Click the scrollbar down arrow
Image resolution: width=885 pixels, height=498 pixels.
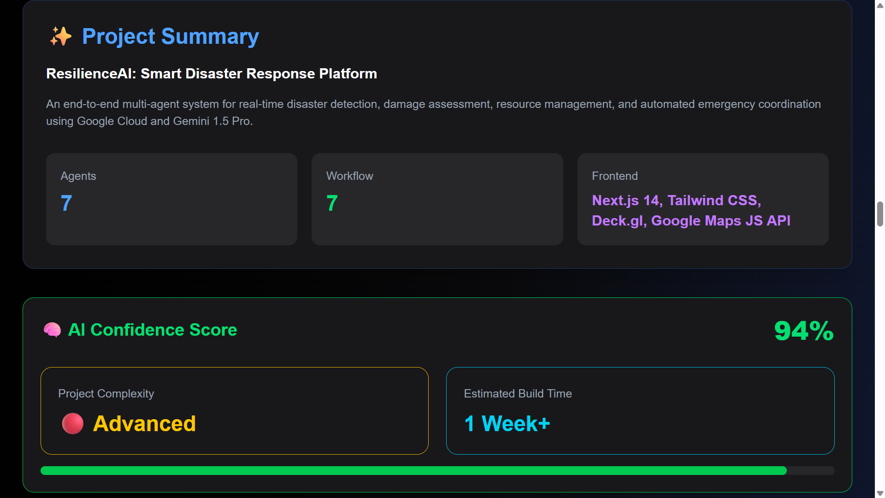[880, 493]
